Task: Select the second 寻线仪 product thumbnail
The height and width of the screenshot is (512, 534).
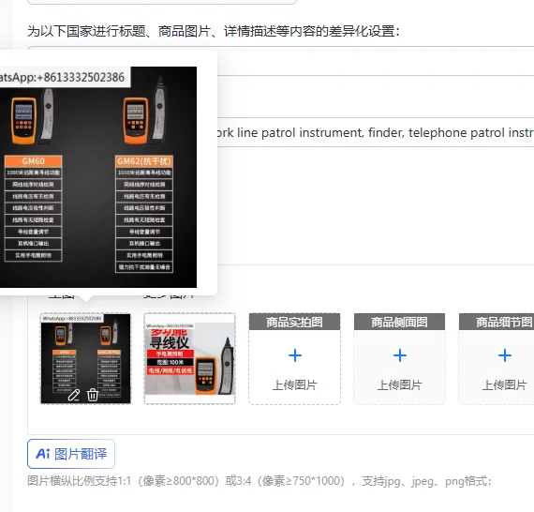Action: pyautogui.click(x=189, y=358)
